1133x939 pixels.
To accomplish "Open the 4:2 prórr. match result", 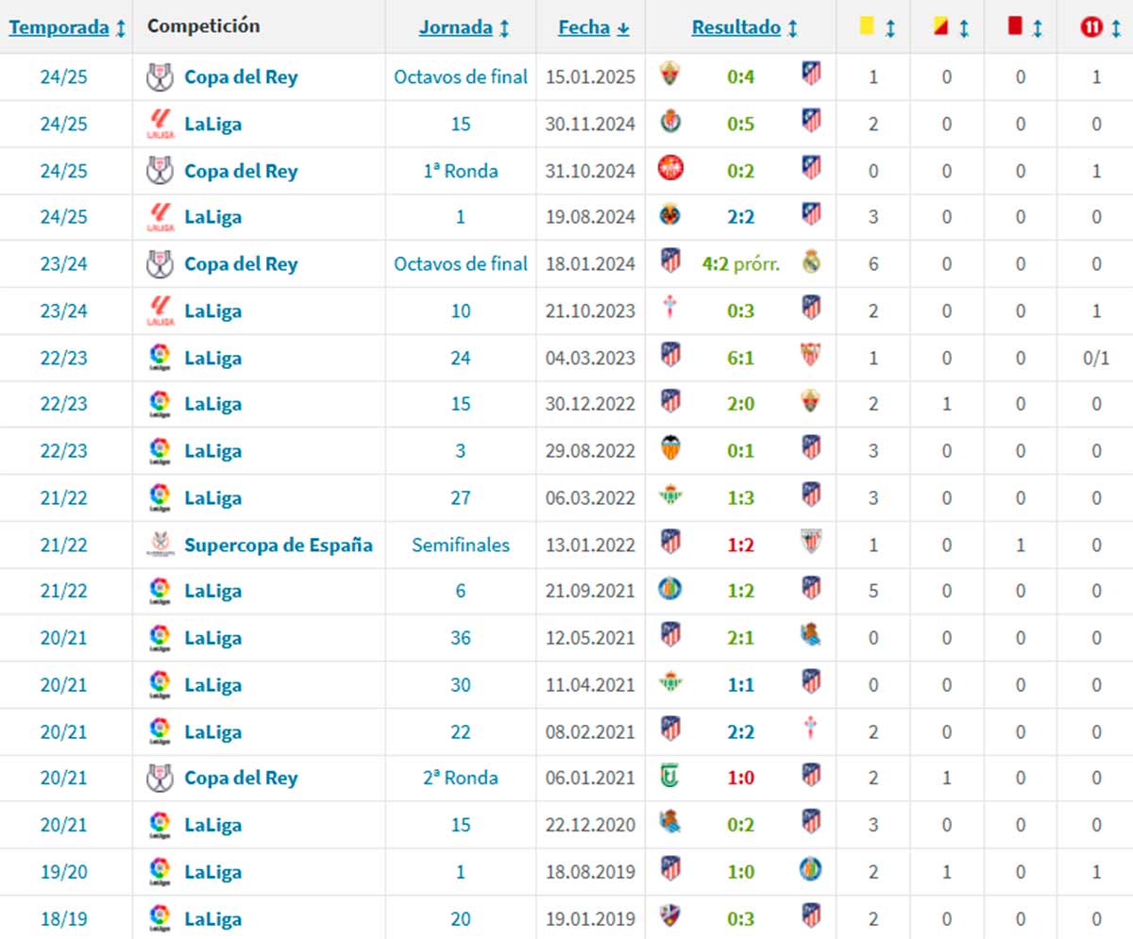I will [x=740, y=263].
